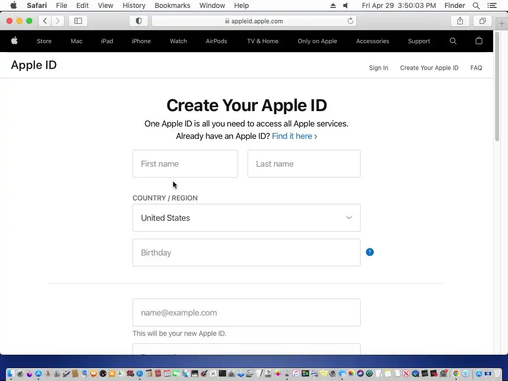
Task: Open the Edit menu
Action: 82,5
